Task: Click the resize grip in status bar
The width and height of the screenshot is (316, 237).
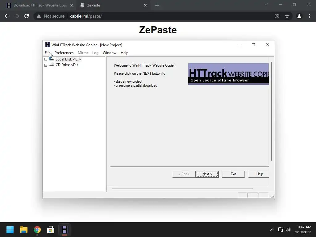Action: [x=272, y=196]
